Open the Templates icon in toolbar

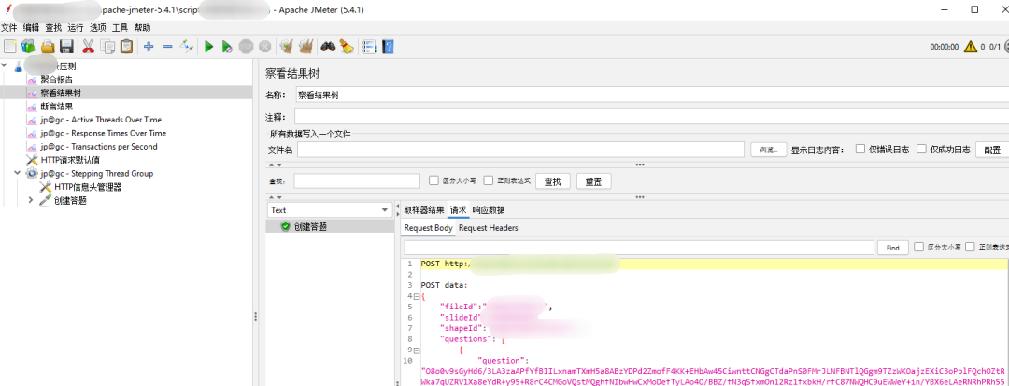click(28, 47)
